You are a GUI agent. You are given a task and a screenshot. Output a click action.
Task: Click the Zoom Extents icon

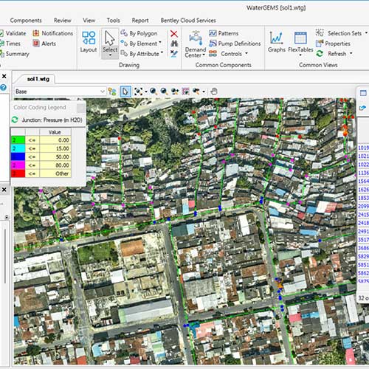coord(138,92)
